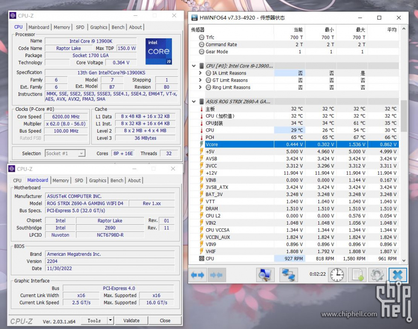The height and width of the screenshot is (329, 418).
Task: Click HWiNFO expand-columns arrows icon in toolbar
Action: click(x=197, y=275)
